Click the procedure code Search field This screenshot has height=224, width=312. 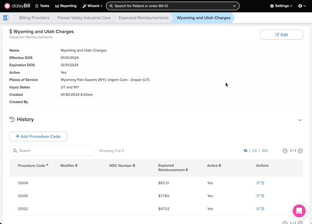[52, 151]
